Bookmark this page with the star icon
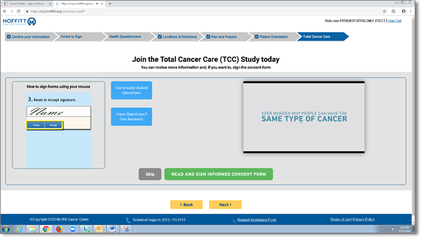 (x=384, y=11)
